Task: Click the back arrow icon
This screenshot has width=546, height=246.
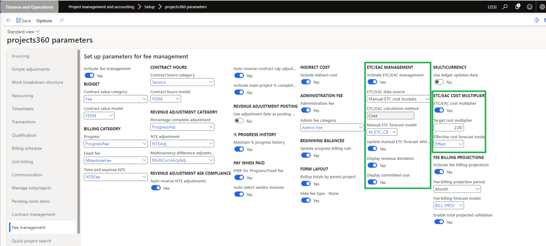Action: (9, 21)
